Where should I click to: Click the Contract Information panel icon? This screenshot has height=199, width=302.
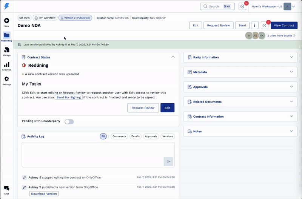click(190, 116)
